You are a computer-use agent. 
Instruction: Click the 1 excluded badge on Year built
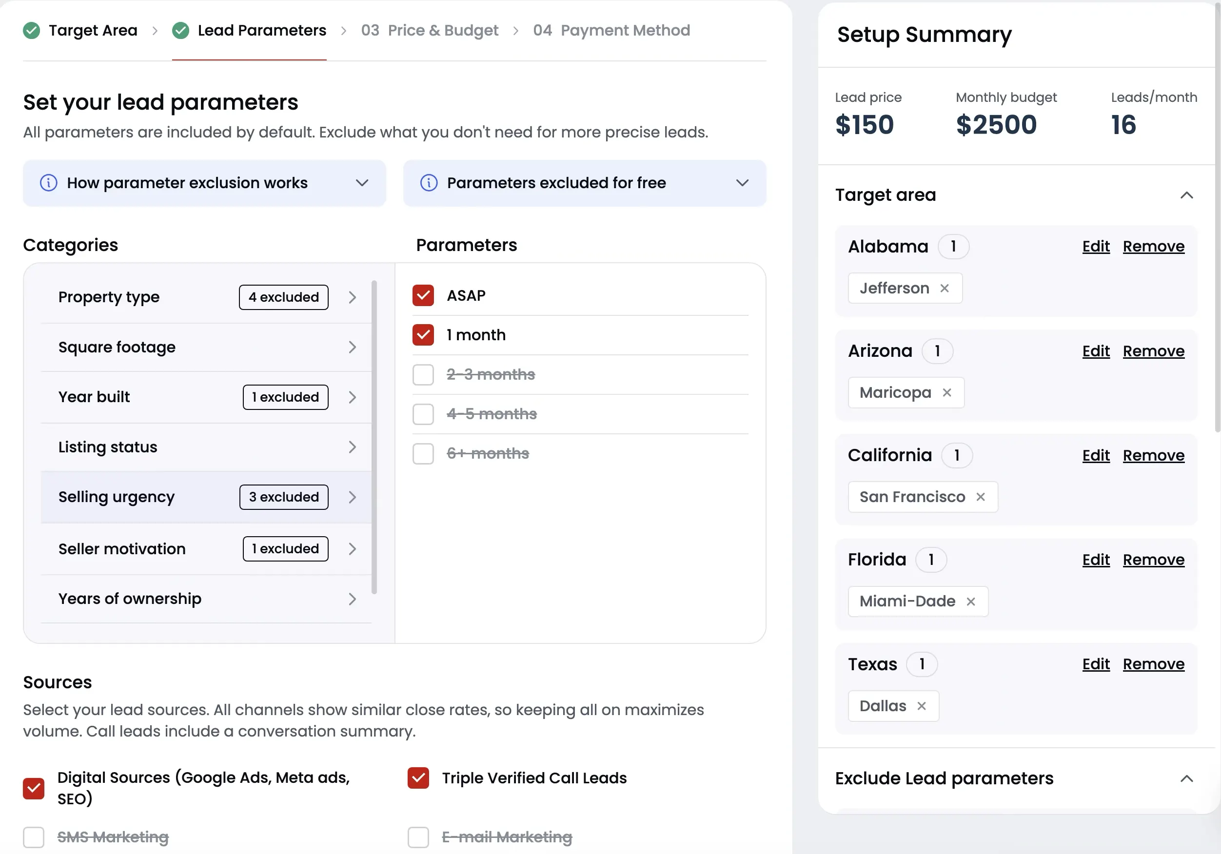(x=286, y=397)
